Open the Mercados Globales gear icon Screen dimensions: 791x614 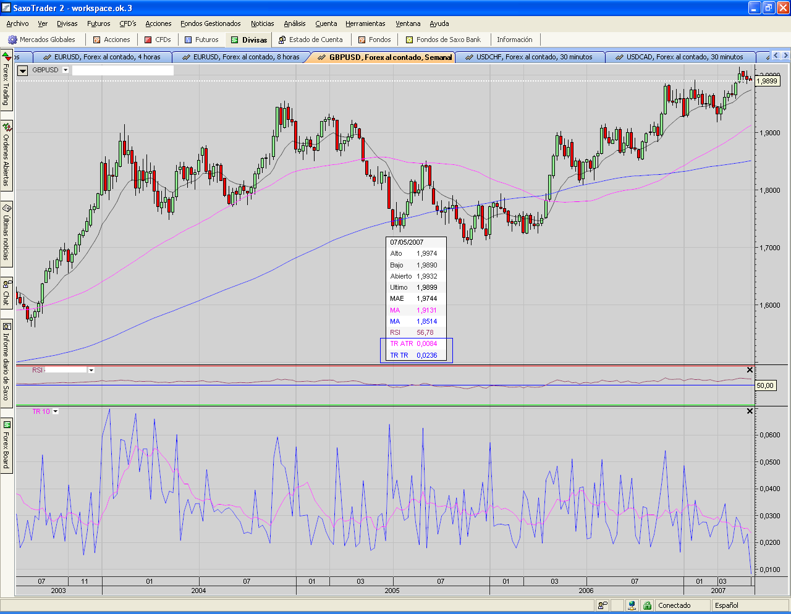[12, 40]
